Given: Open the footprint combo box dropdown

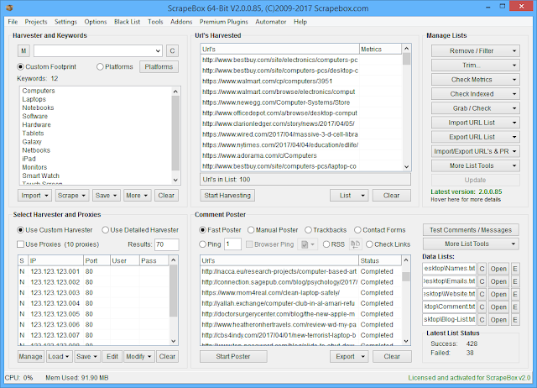Looking at the screenshot, I should point(158,50).
